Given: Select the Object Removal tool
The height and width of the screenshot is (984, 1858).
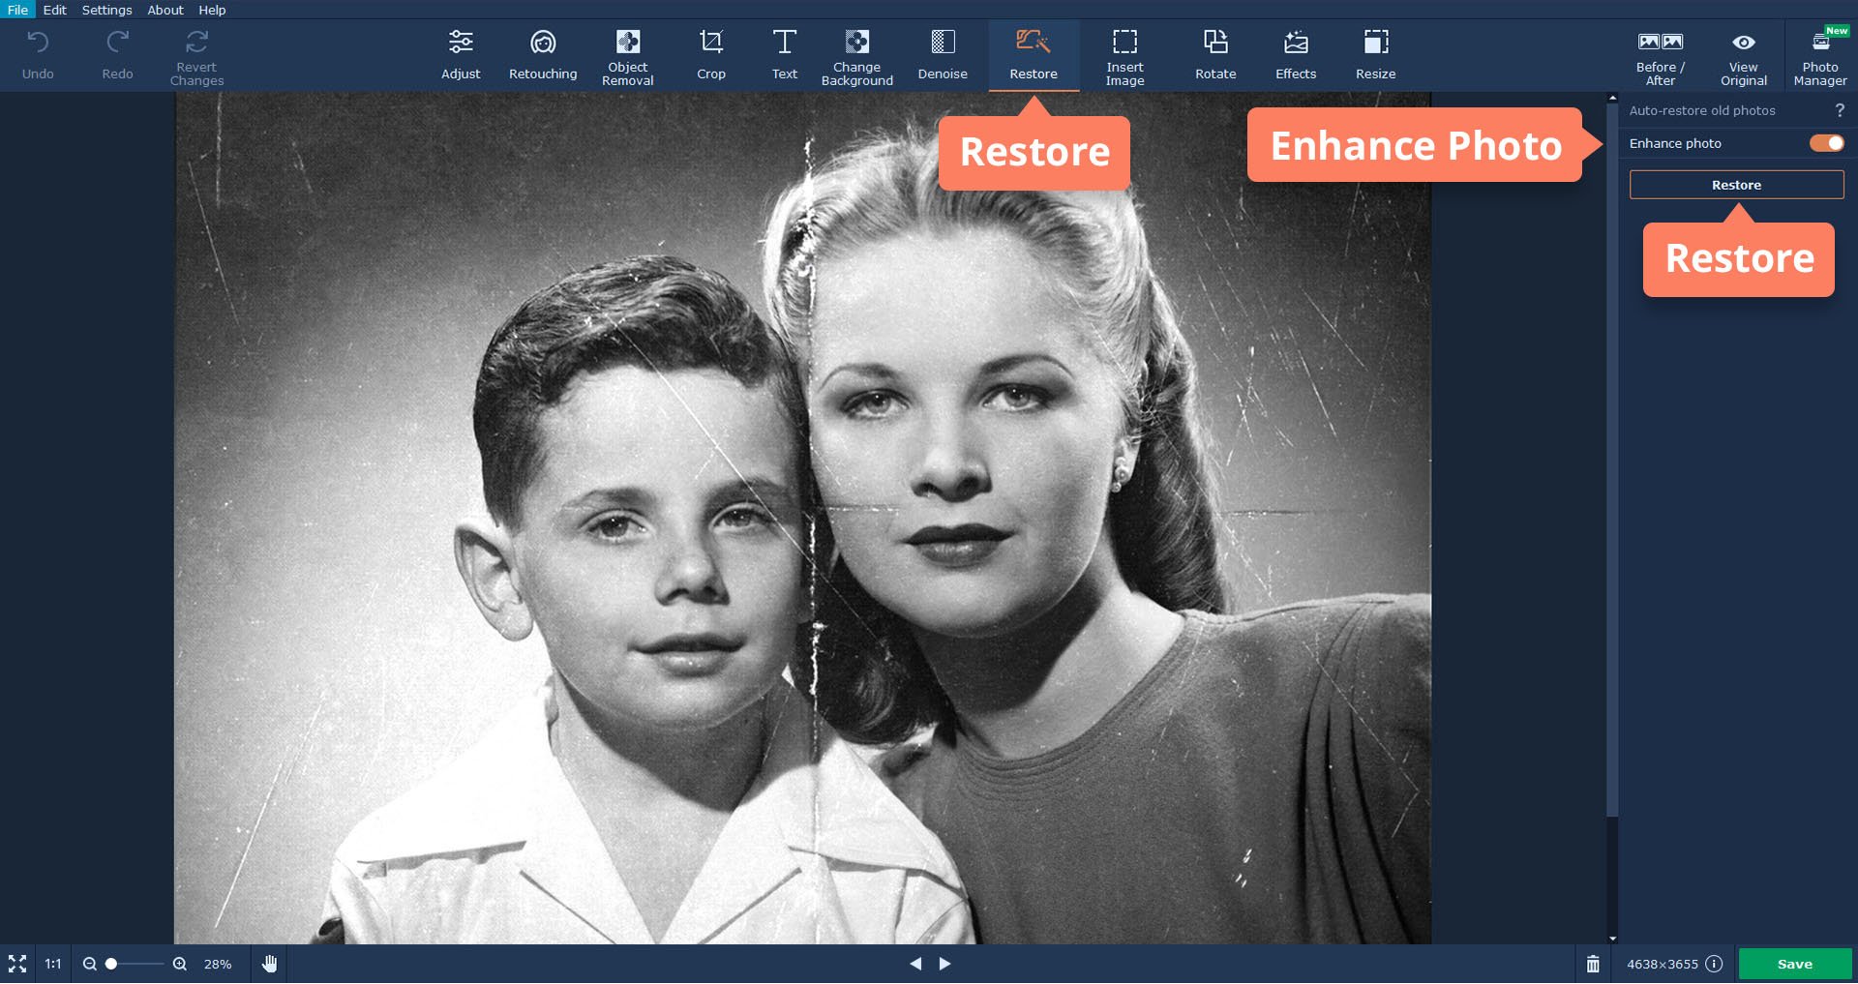Looking at the screenshot, I should pos(628,56).
